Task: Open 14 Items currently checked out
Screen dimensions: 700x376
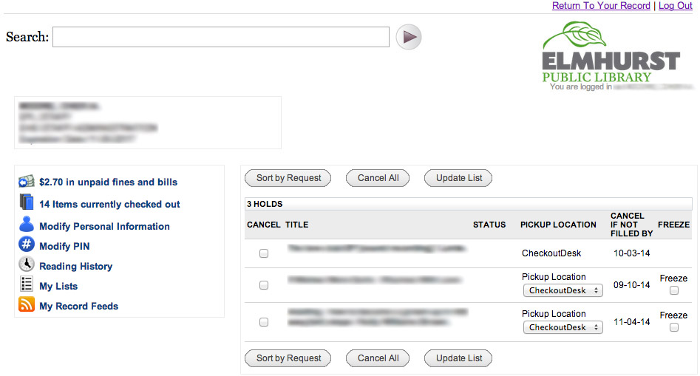Action: point(109,205)
